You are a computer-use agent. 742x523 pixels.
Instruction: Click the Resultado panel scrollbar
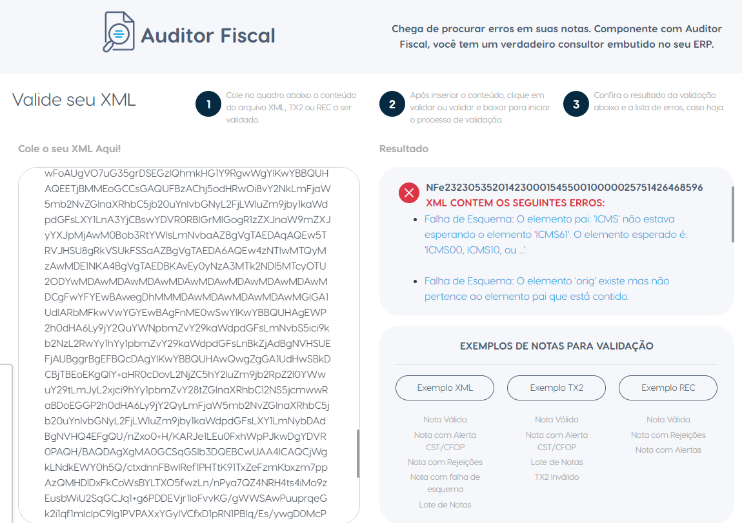click(732, 214)
